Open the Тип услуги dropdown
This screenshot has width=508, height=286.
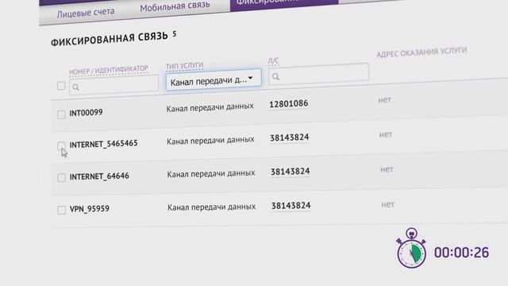point(214,79)
